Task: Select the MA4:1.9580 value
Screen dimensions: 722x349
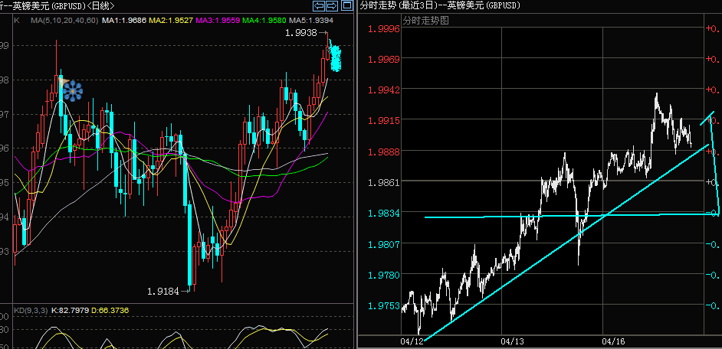Action: (264, 21)
